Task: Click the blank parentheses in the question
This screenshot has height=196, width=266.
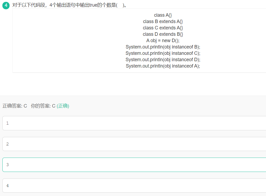Action: click(x=120, y=5)
